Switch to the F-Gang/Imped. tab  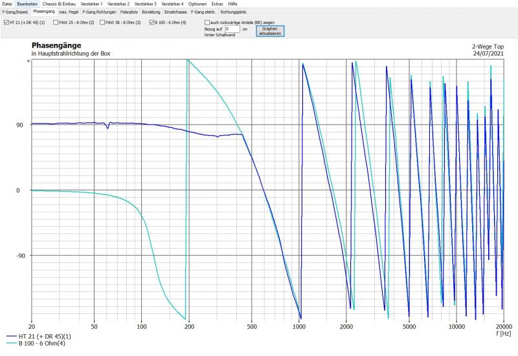pos(15,12)
